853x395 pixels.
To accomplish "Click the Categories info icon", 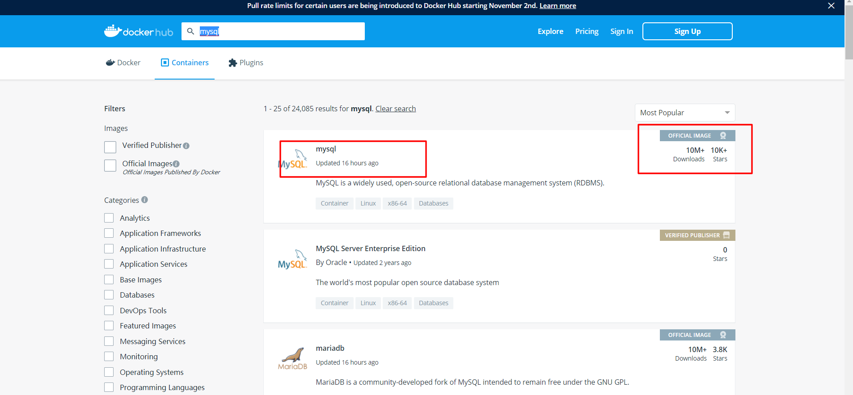I will pos(144,200).
